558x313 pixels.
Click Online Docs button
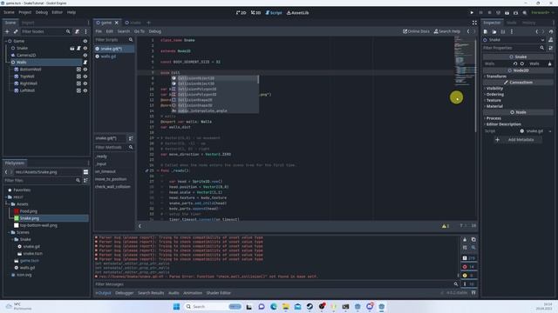(x=416, y=31)
